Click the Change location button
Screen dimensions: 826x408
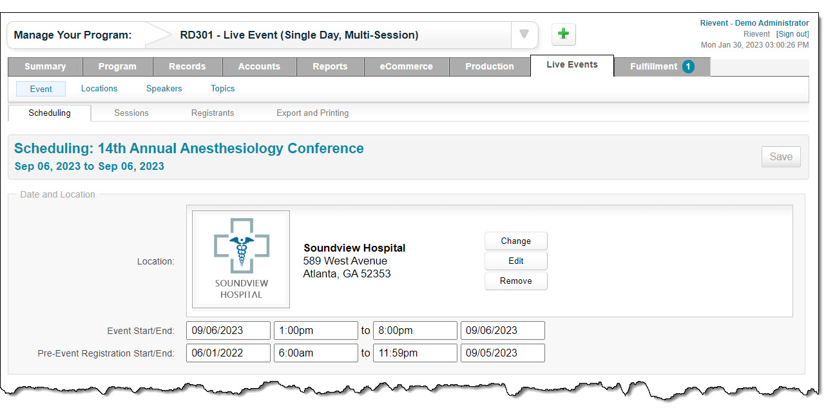pyautogui.click(x=516, y=241)
